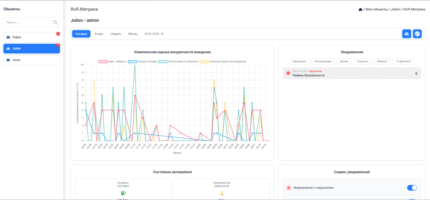Click the home icon in the breadcrumb

pyautogui.click(x=360, y=9)
